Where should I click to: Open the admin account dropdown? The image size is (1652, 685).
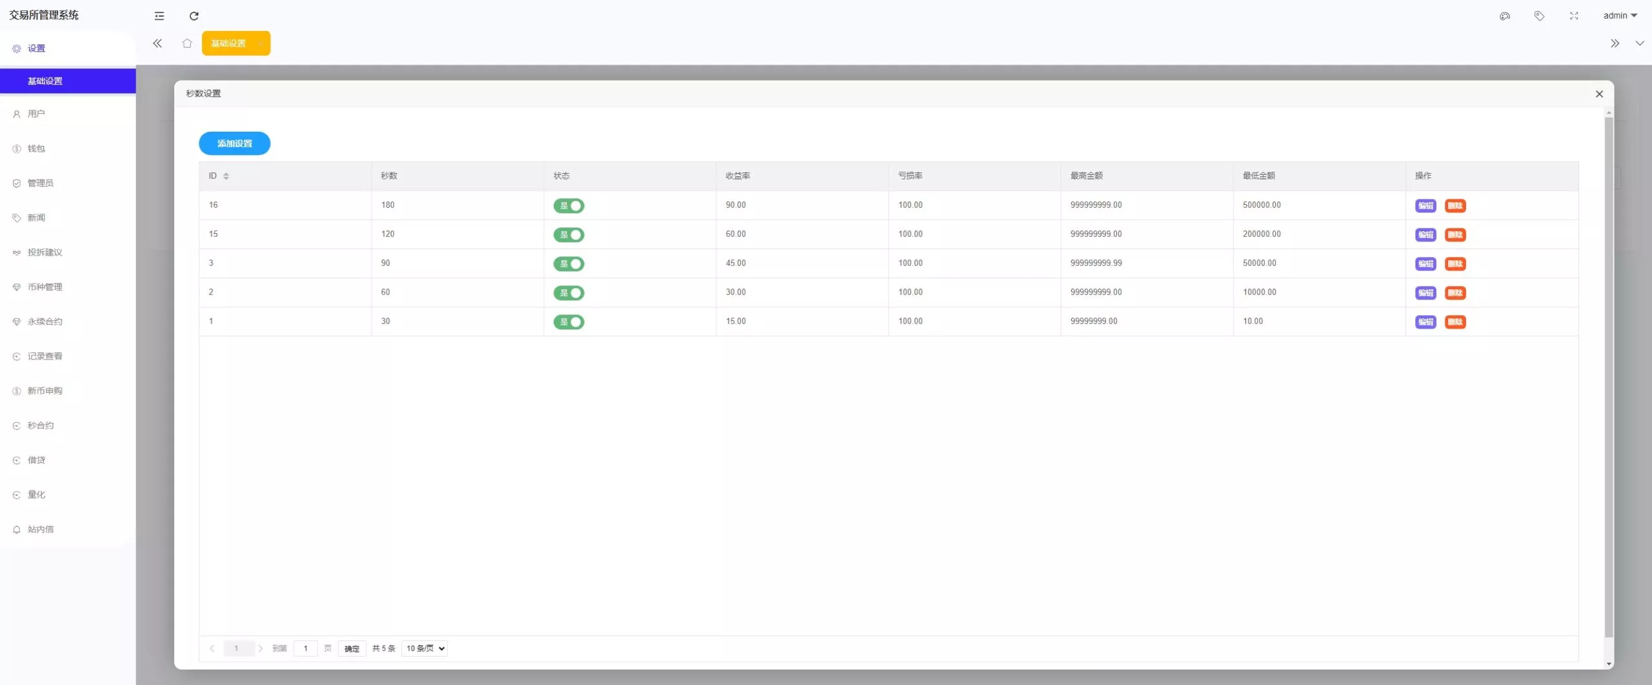click(1619, 15)
